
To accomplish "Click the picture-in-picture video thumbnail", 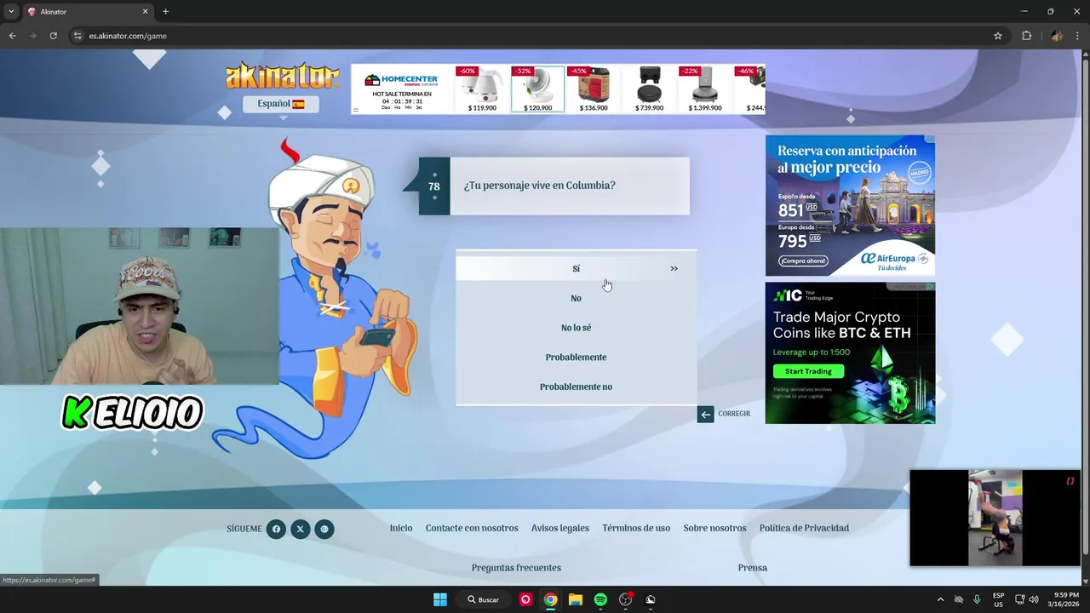I will click(x=995, y=518).
